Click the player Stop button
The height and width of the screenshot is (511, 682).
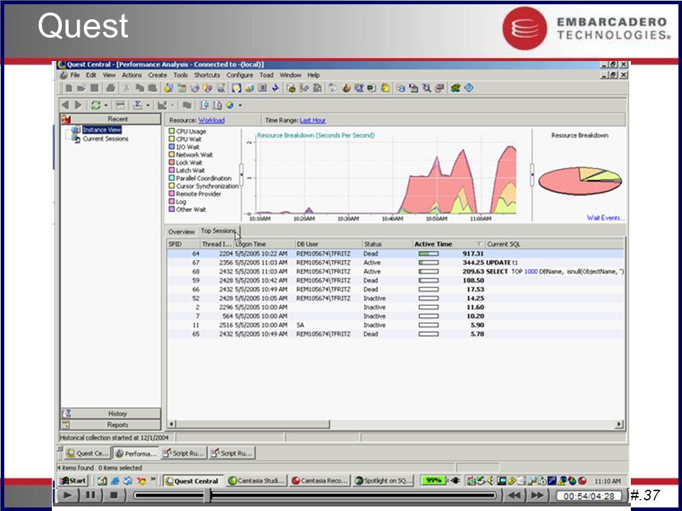coord(114,495)
